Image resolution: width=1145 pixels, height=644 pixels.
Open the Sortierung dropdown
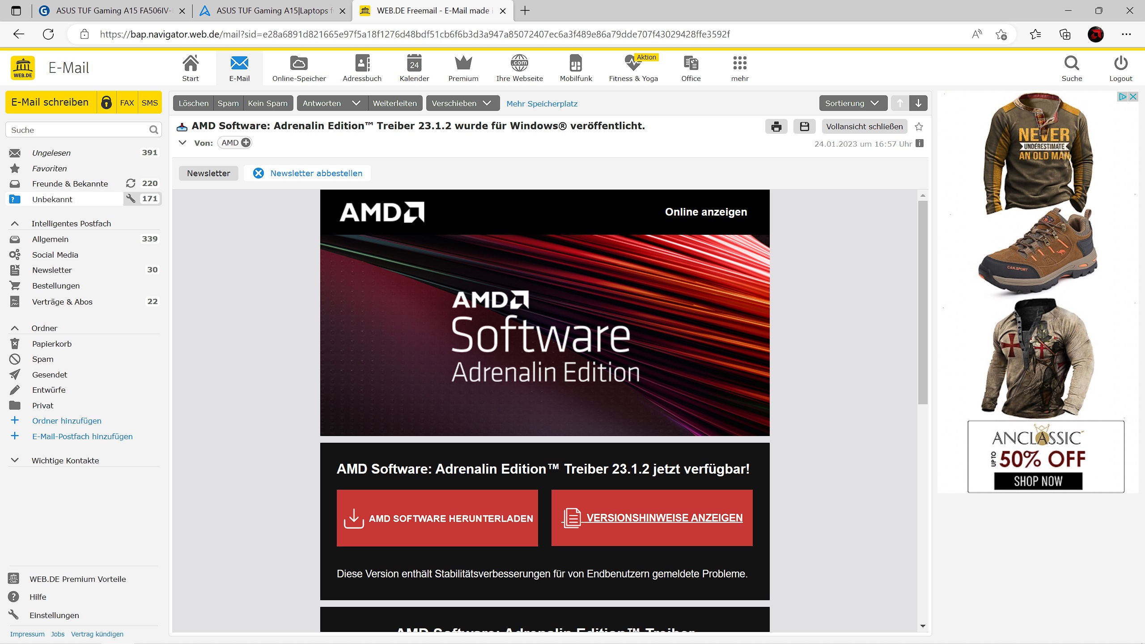[852, 103]
